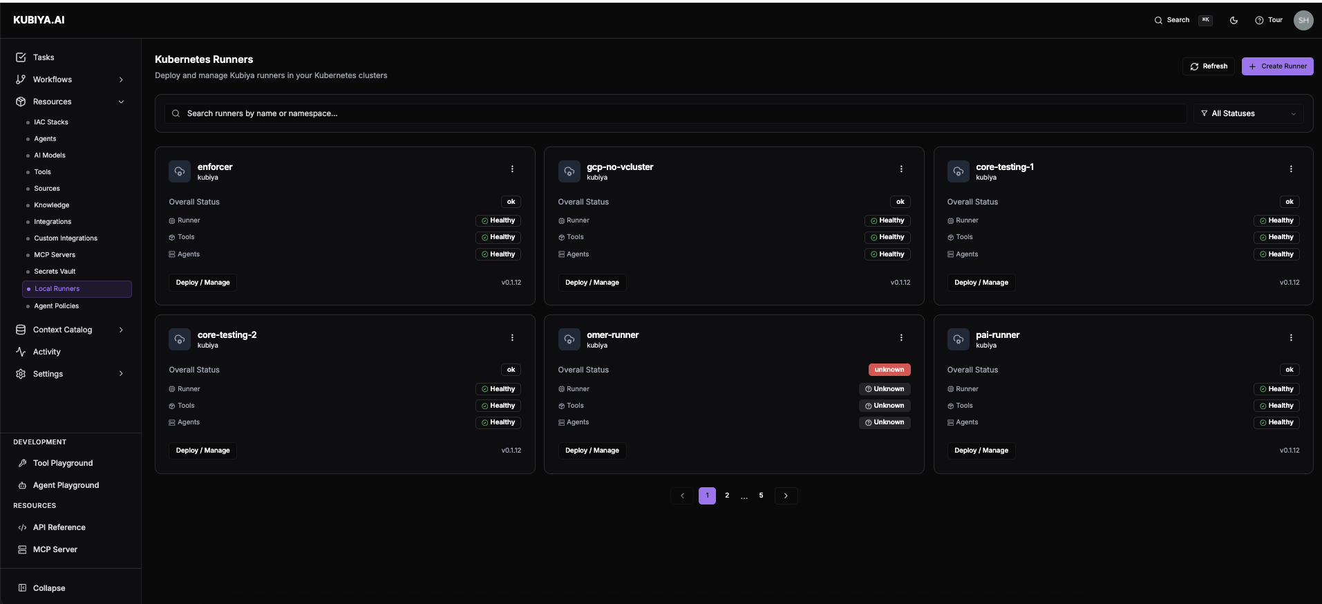Open MCP Servers in sidebar
This screenshot has height=604, width=1322.
click(55, 255)
